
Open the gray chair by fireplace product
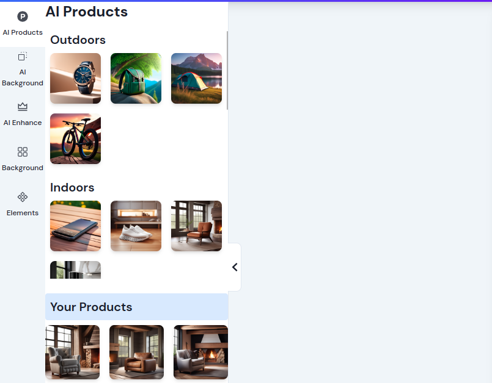[201, 352]
